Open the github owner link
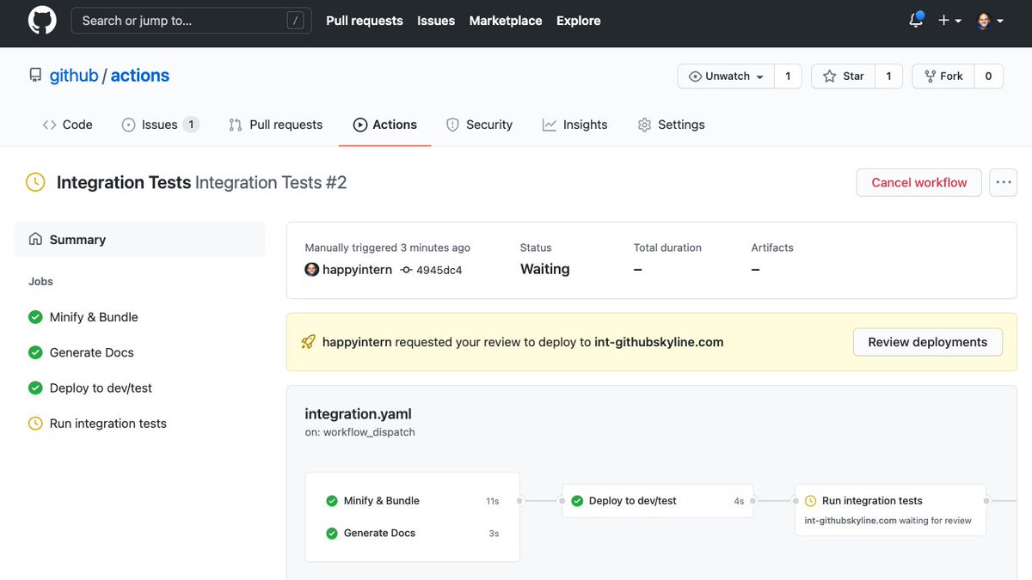Viewport: 1032px width, 580px height. click(74, 76)
